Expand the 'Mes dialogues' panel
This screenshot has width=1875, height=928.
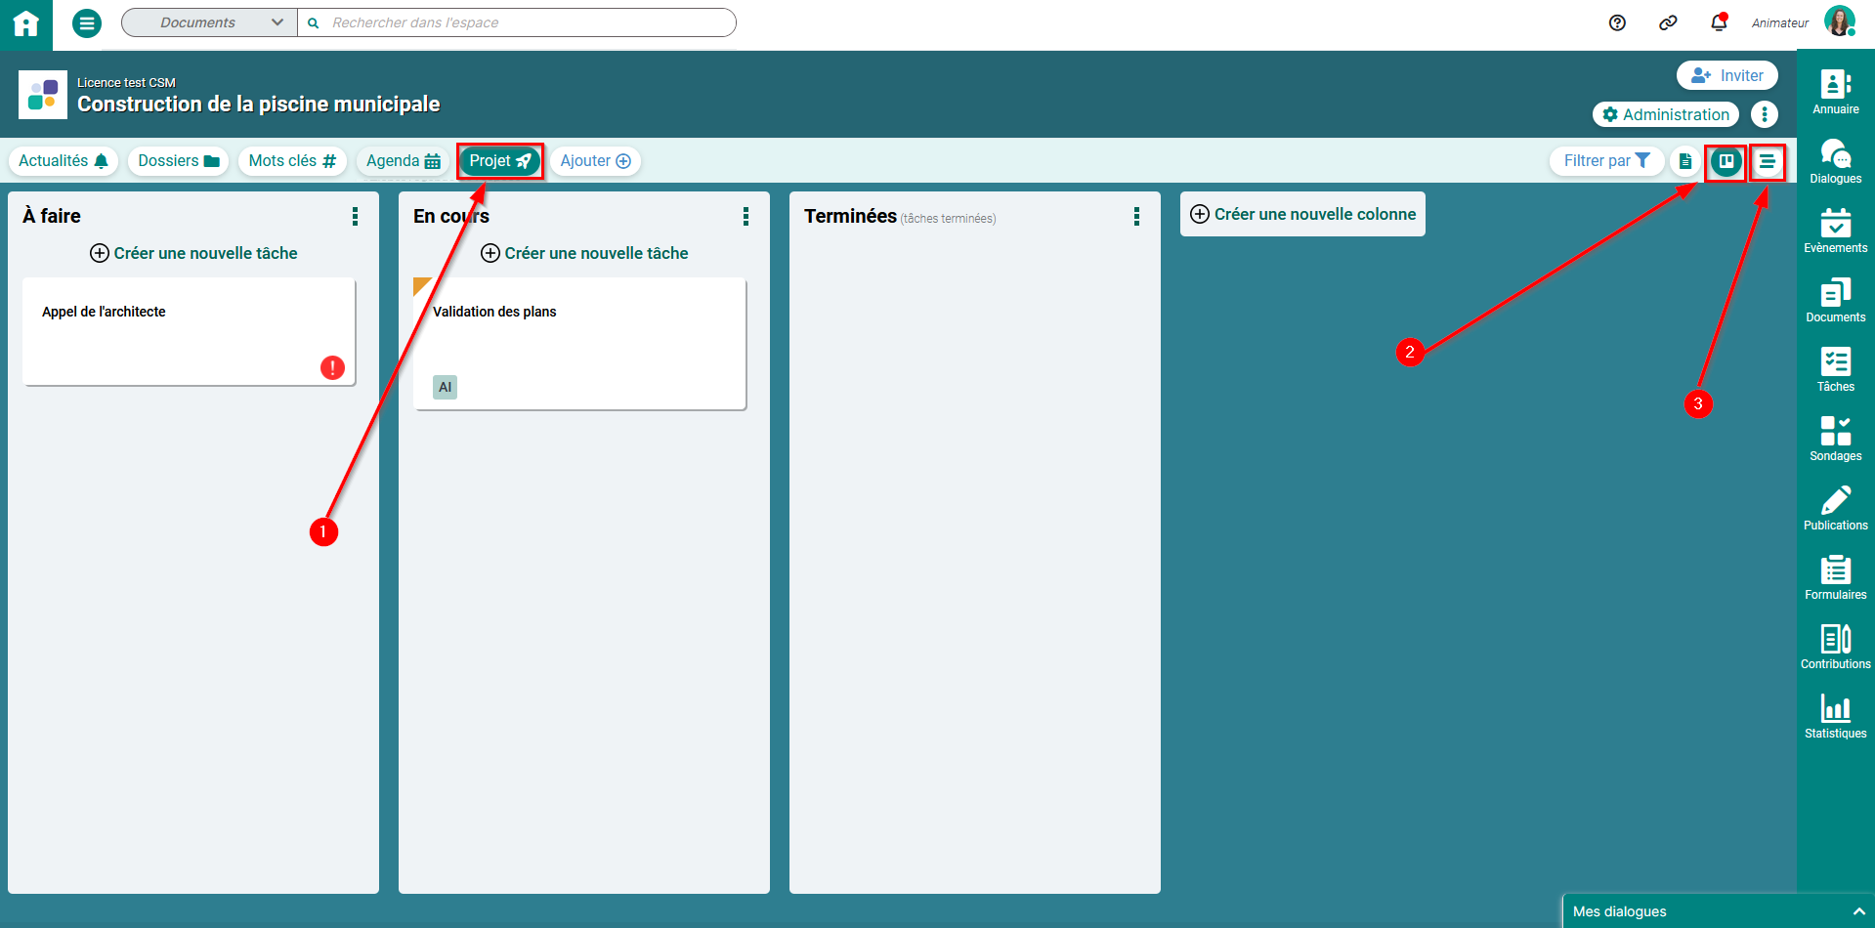coord(1719,911)
